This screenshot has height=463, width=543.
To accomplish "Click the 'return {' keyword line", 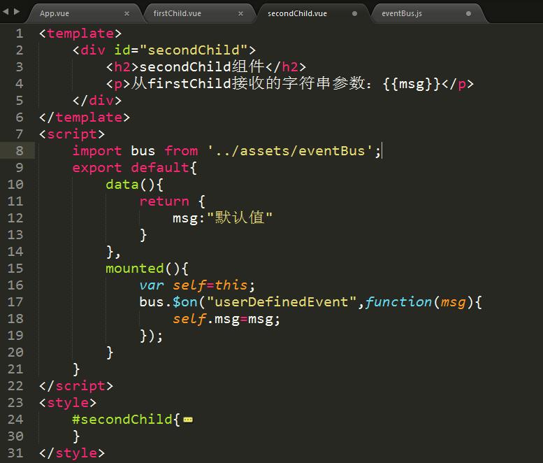I will pos(172,201).
